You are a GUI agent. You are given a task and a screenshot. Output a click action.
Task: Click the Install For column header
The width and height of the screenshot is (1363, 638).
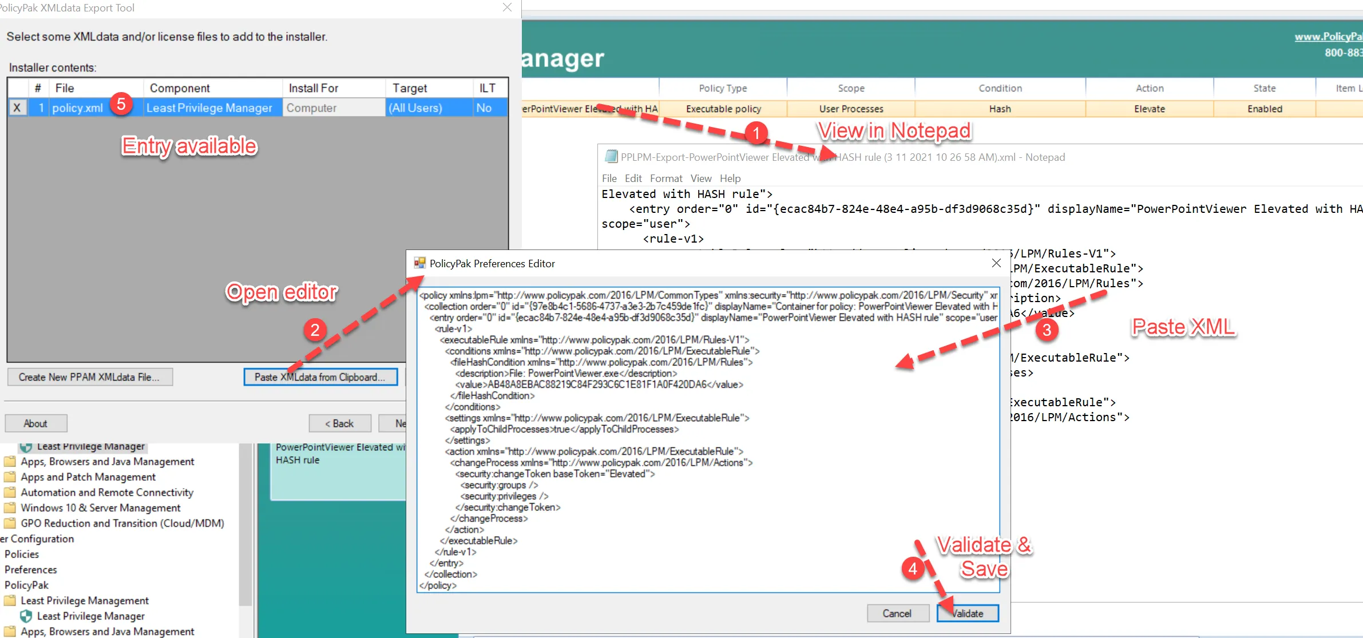[334, 88]
